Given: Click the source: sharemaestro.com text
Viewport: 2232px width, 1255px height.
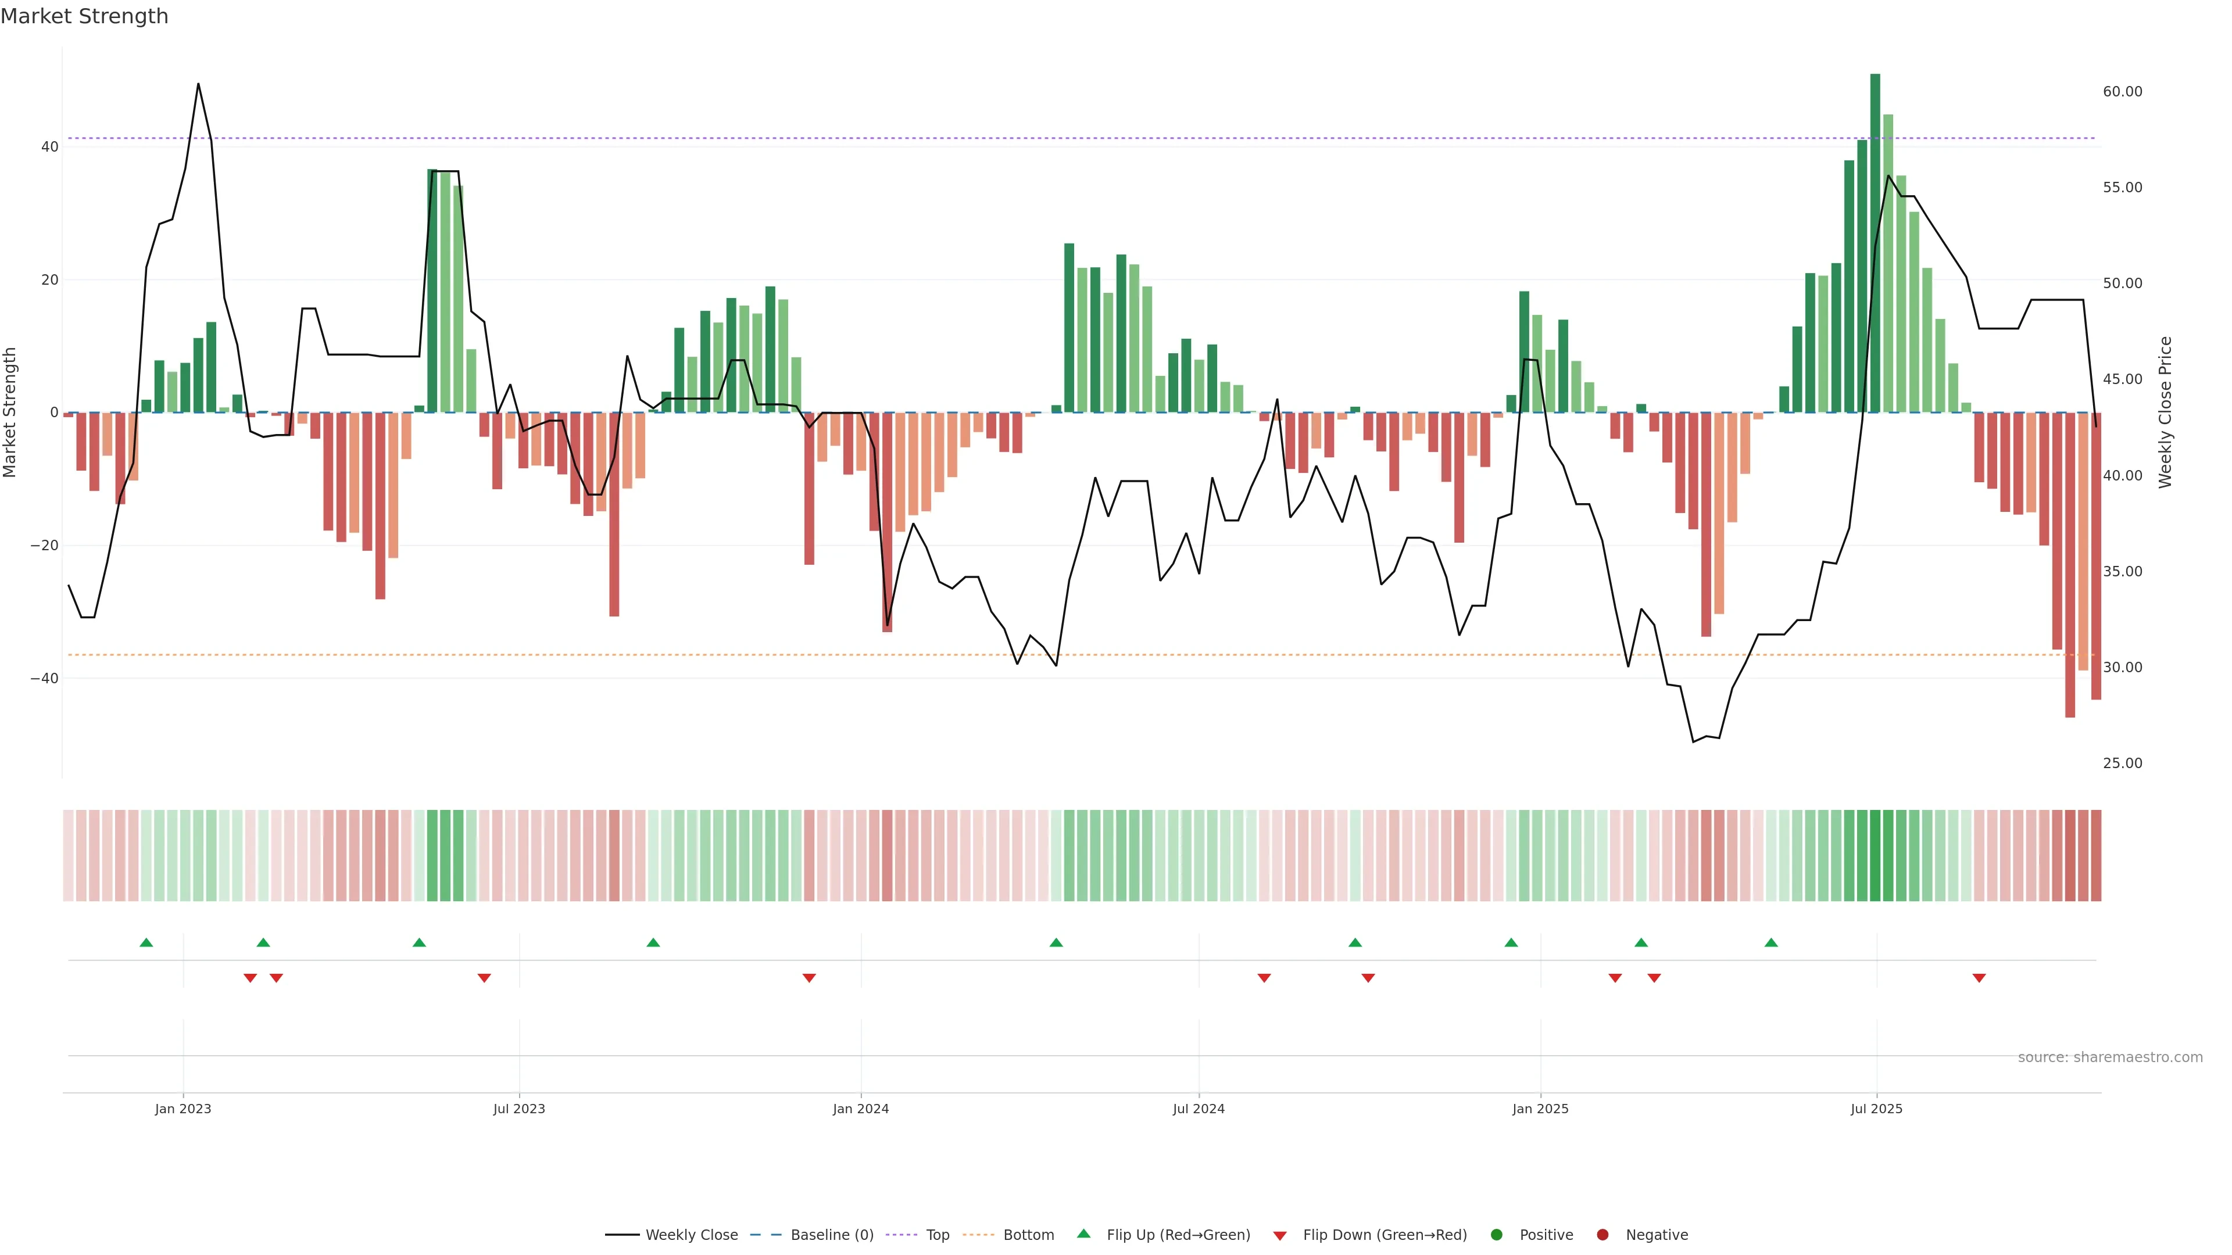Looking at the screenshot, I should tap(2110, 1057).
